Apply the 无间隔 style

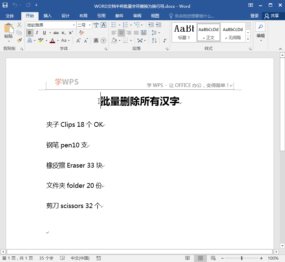[233, 32]
